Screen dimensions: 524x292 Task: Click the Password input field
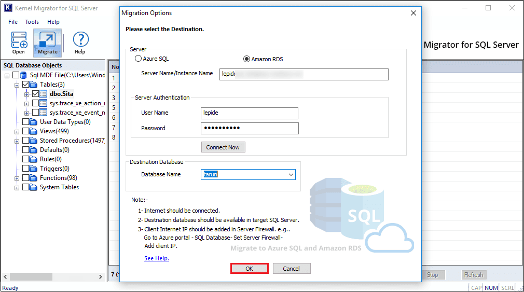pos(250,128)
